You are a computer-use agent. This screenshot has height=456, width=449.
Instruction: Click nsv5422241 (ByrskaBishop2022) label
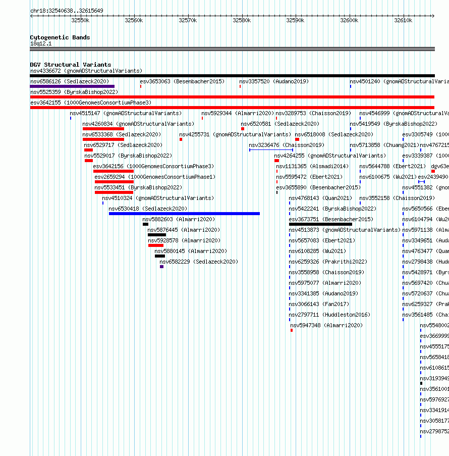pyautogui.click(x=332, y=209)
